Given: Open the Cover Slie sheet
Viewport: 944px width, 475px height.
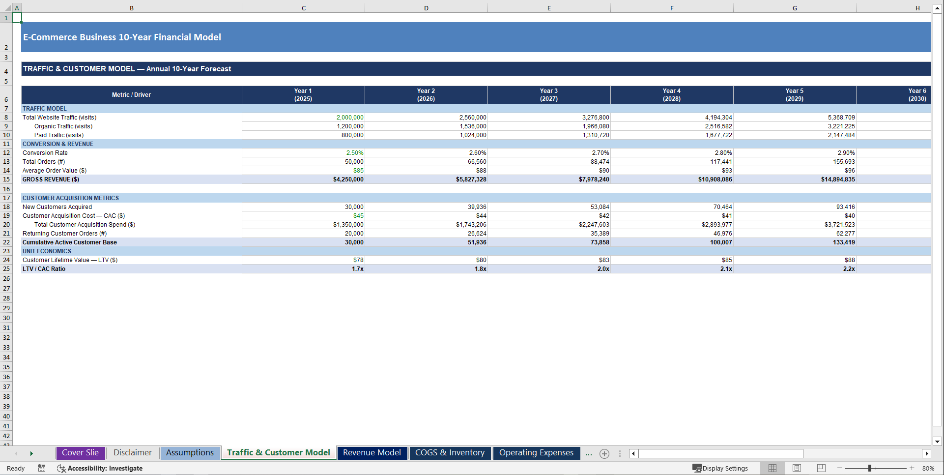Looking at the screenshot, I should tap(80, 453).
